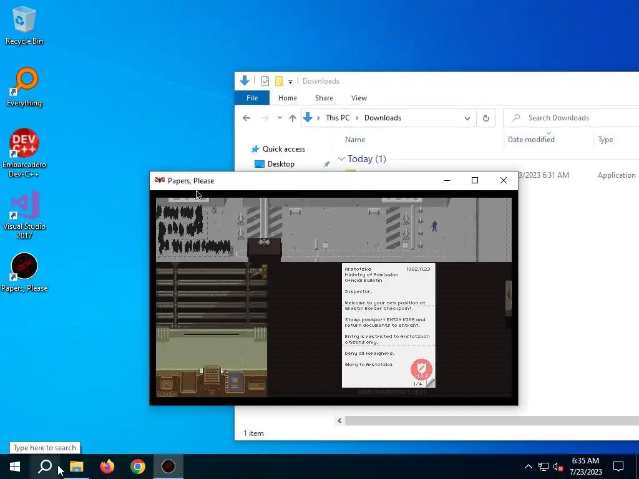The width and height of the screenshot is (639, 479).
Task: Launch Google Chrome from the taskbar
Action: pos(138,467)
